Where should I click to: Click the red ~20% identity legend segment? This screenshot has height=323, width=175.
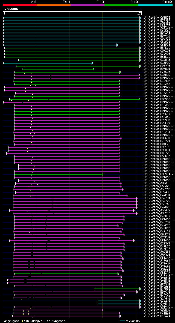point(20,5)
